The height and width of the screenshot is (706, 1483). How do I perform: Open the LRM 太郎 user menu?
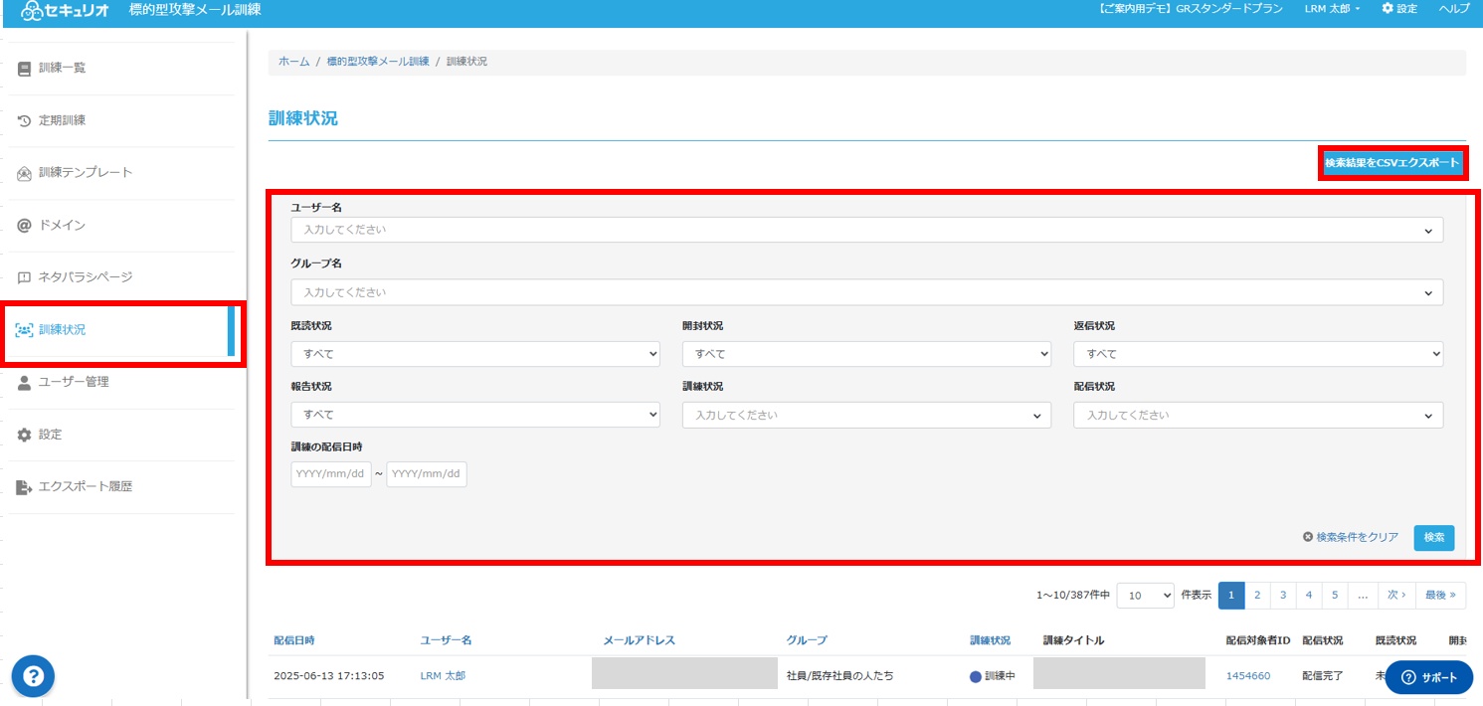1332,8
